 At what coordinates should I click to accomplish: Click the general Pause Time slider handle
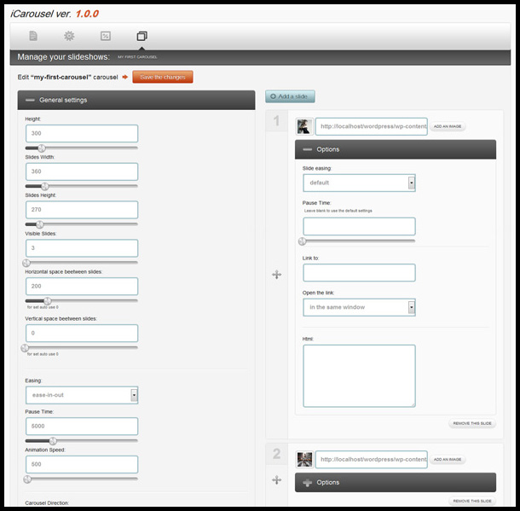(53, 441)
